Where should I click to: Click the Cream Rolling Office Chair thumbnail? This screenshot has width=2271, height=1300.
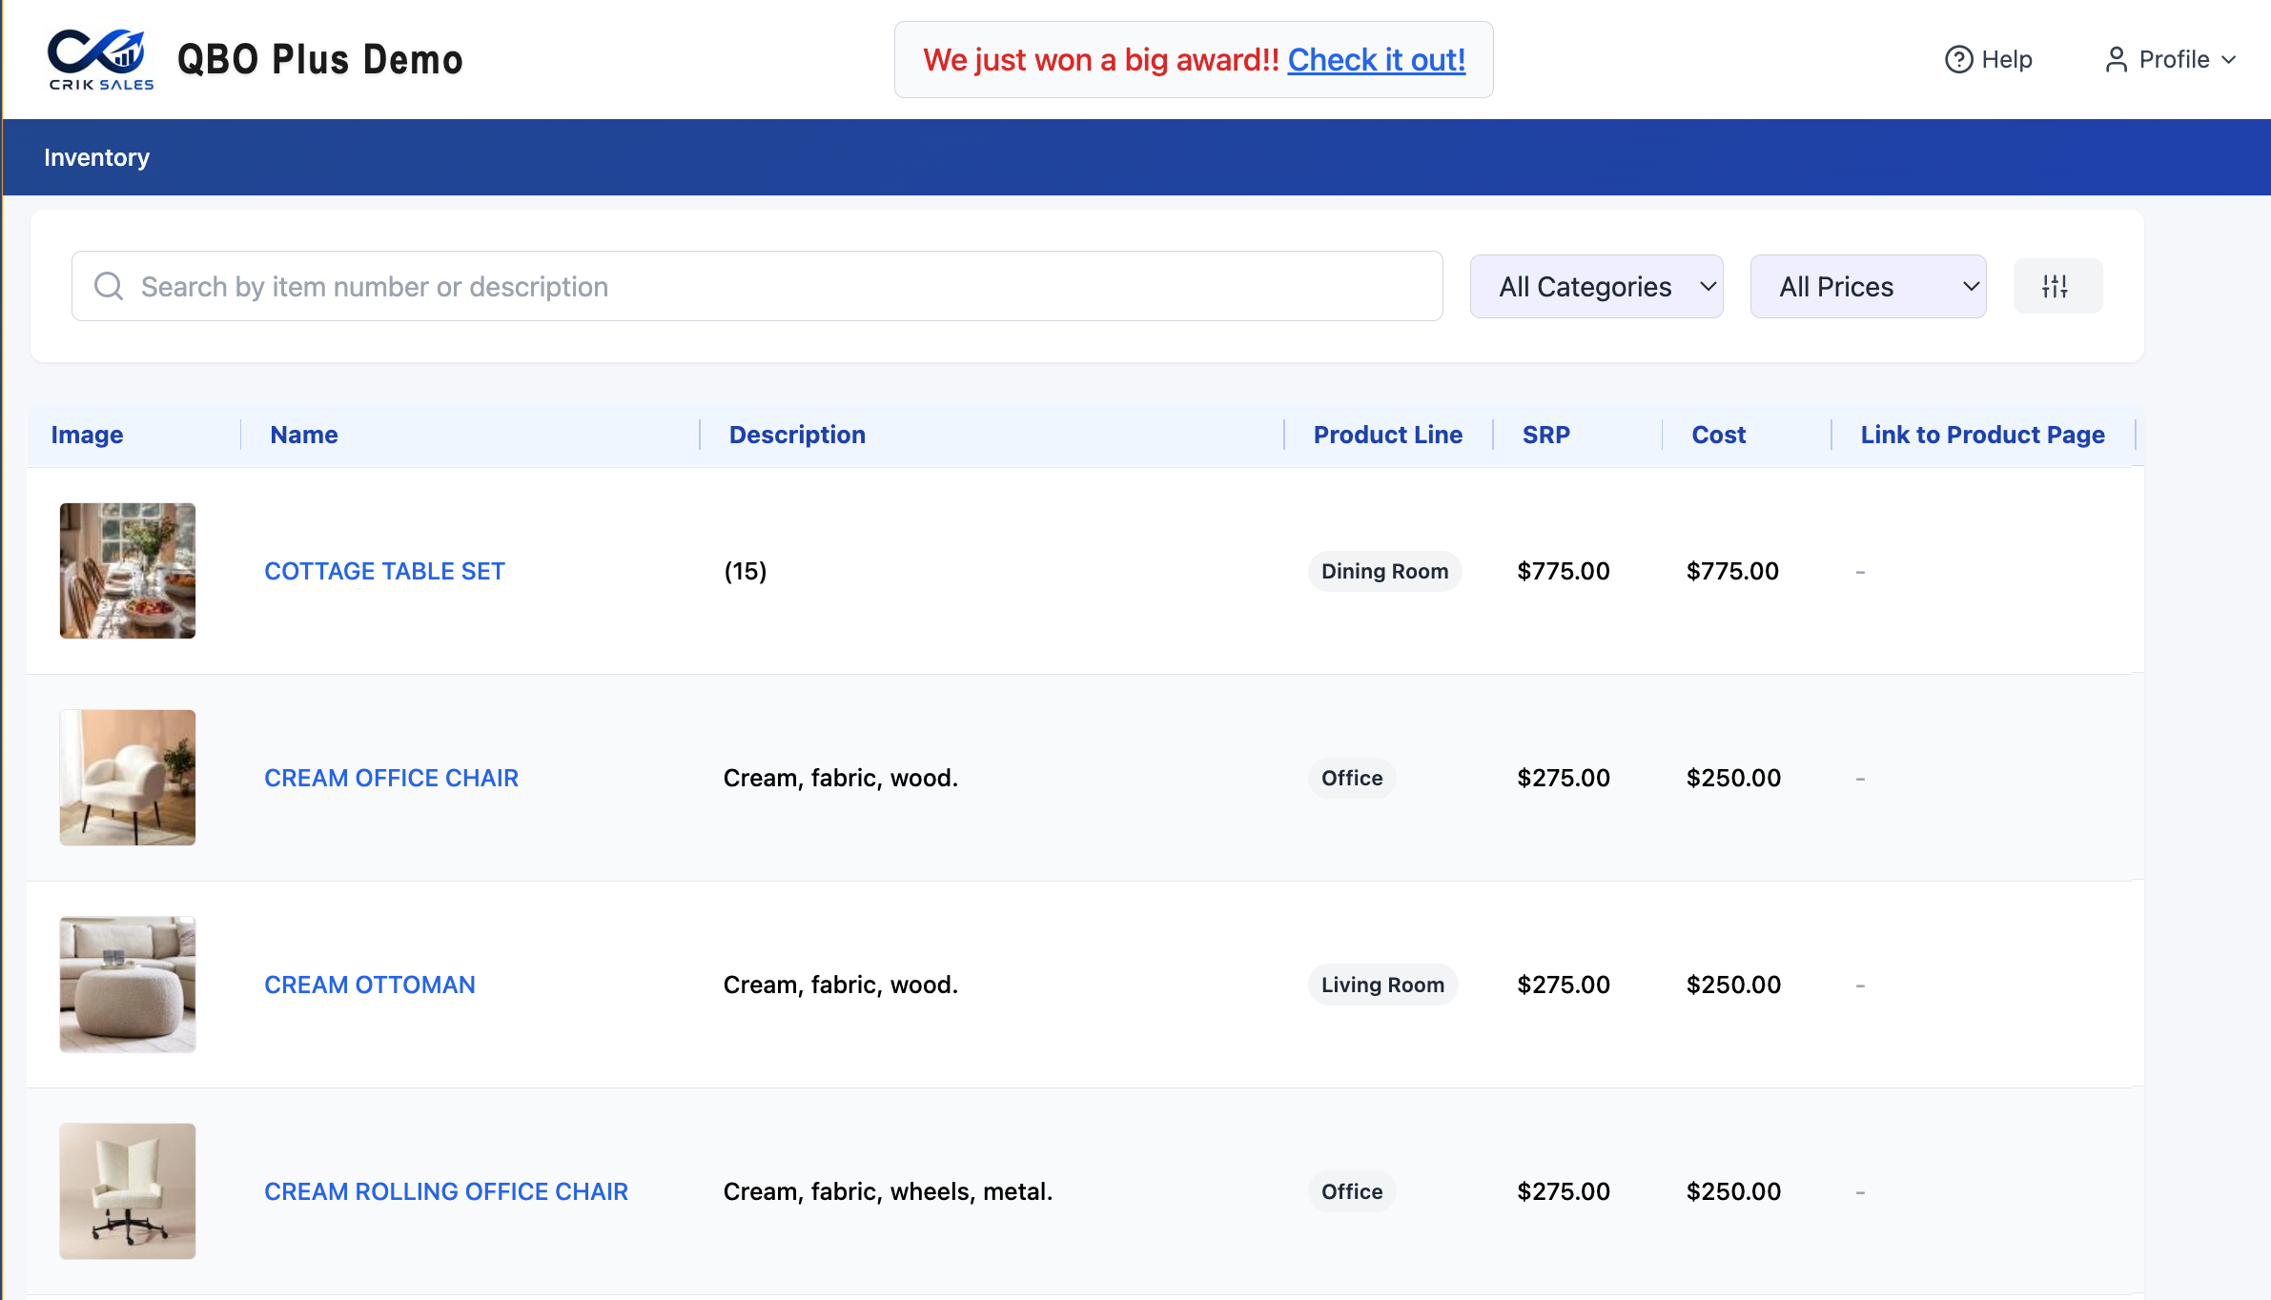(128, 1191)
